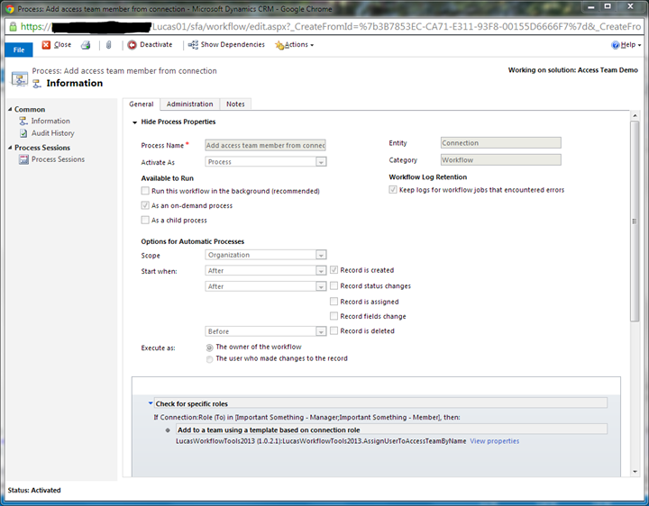Click the small workflow icon beside the Information heading
649x506 pixels.
tap(37, 84)
